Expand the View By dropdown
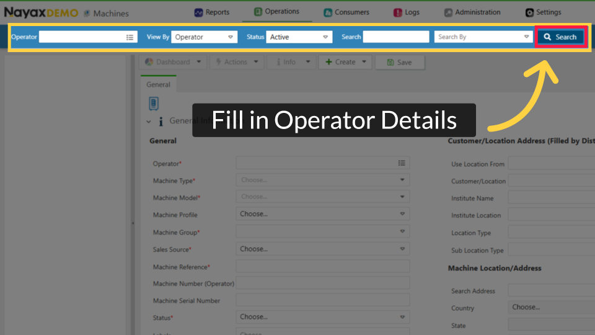Viewport: 595px width, 335px height. click(205, 37)
